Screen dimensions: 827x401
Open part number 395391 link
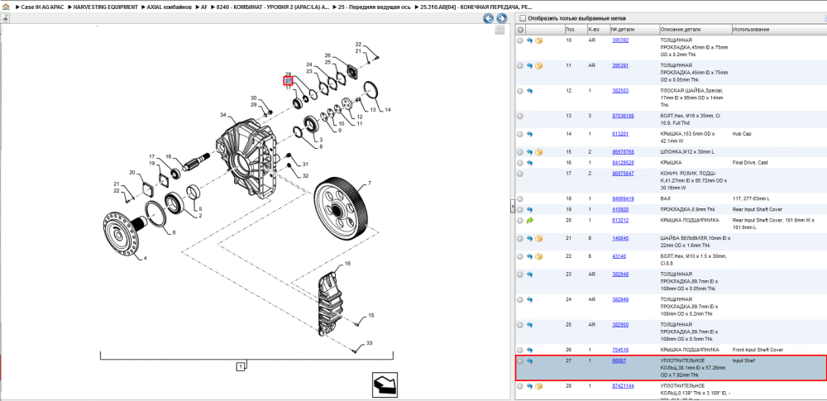620,65
